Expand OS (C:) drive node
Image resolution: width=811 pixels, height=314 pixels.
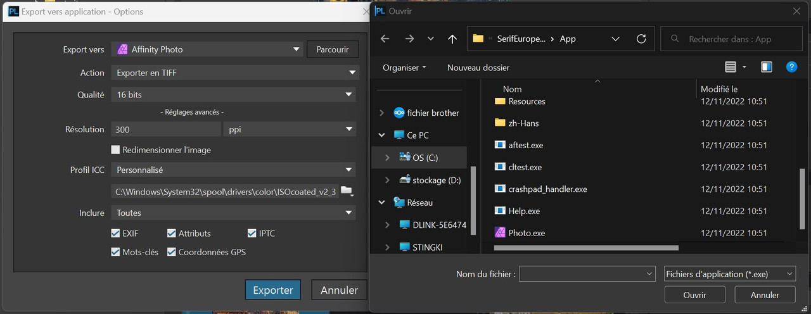[x=388, y=158]
